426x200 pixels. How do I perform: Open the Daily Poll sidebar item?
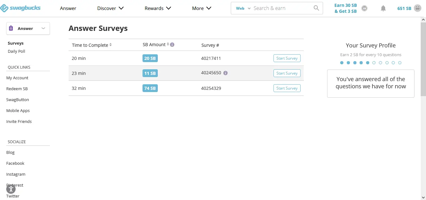point(16,51)
